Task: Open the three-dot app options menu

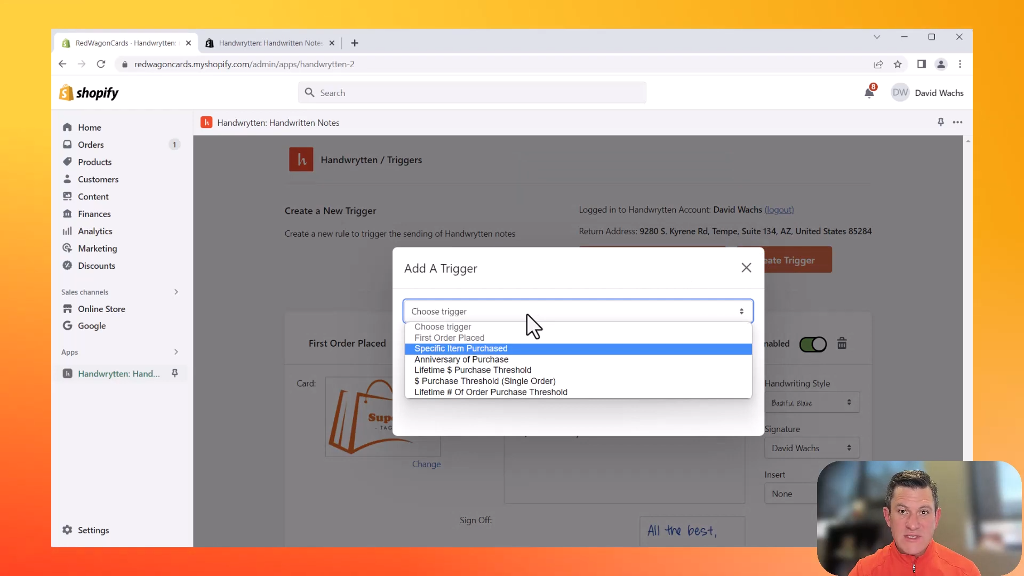Action: [957, 122]
